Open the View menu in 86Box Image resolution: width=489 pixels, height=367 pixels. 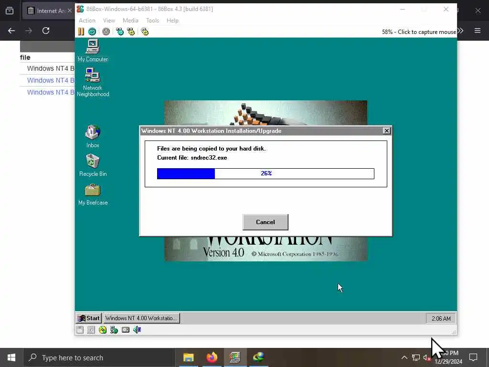(109, 21)
